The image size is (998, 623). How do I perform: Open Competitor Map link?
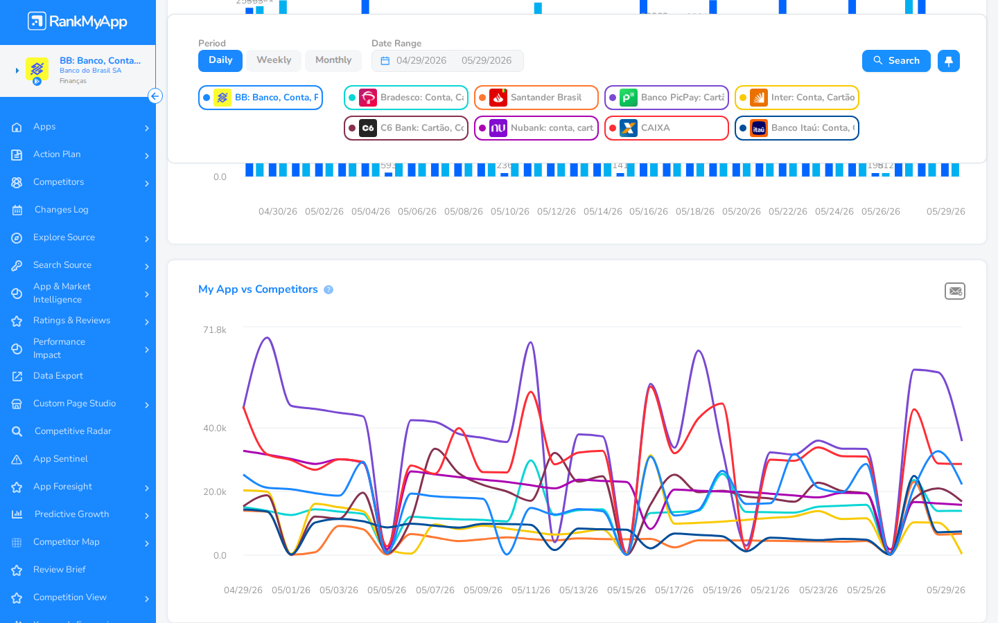(67, 542)
